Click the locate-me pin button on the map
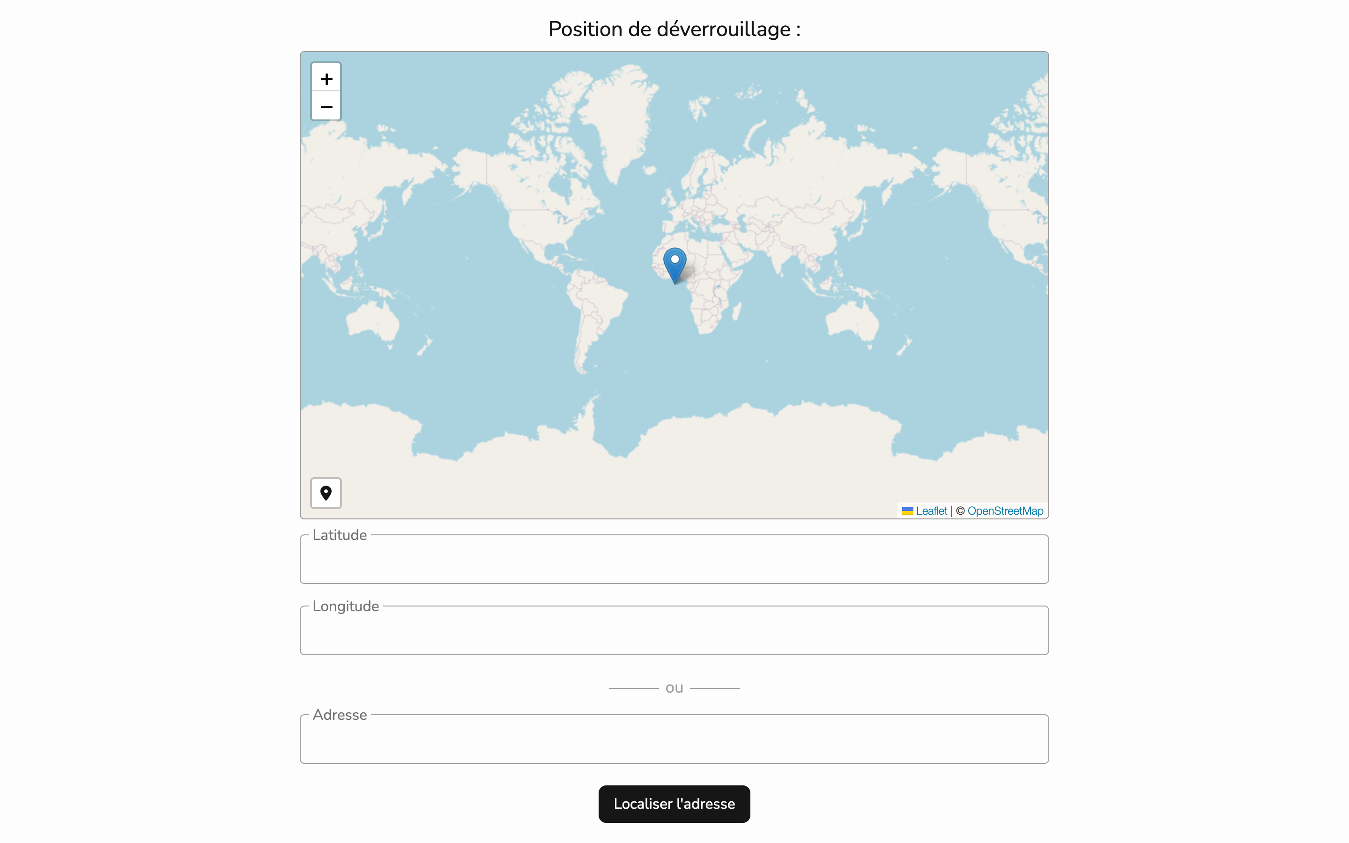The image size is (1349, 843). tap(326, 493)
